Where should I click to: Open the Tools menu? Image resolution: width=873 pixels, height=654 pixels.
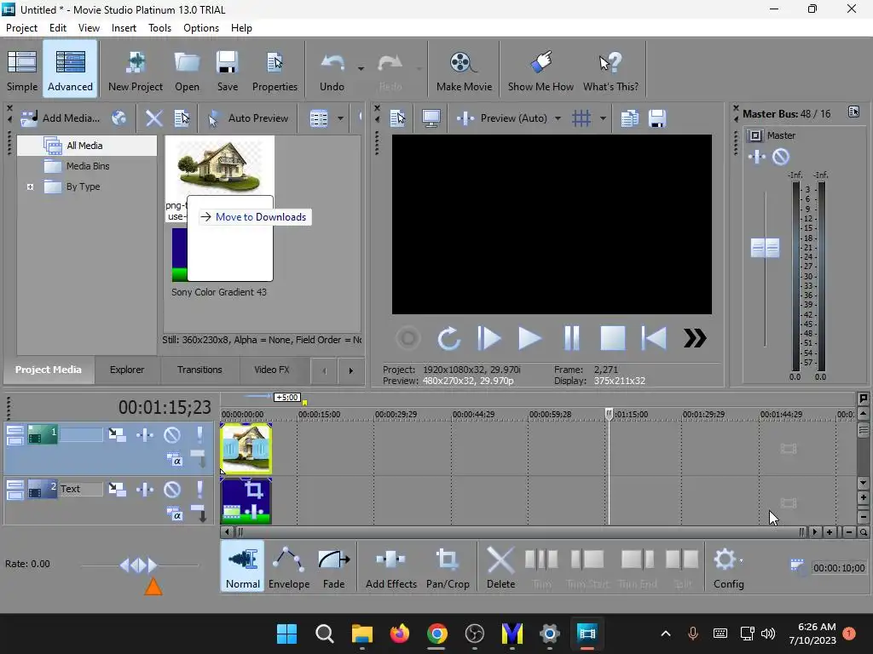click(x=159, y=28)
